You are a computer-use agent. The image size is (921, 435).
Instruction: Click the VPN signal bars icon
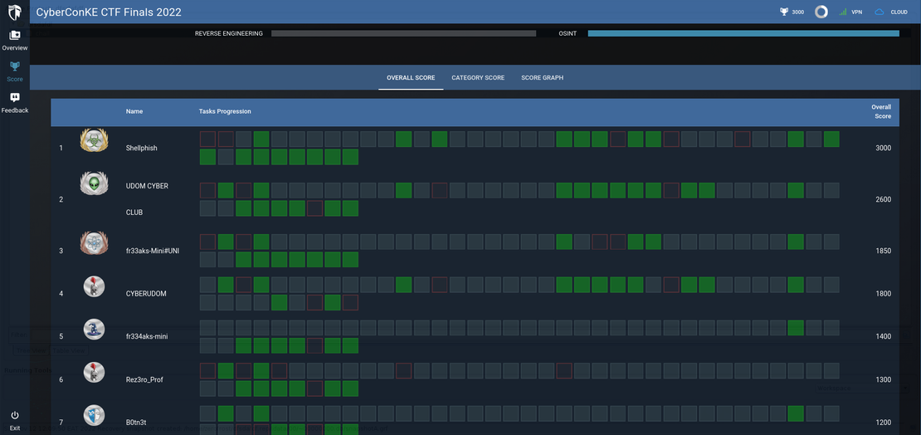pos(843,12)
